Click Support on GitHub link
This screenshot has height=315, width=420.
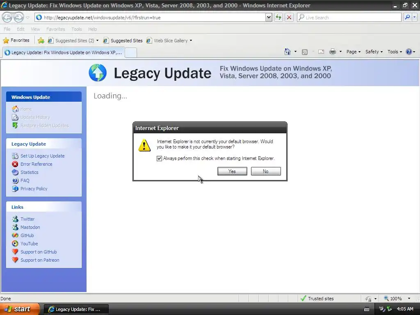coord(39,252)
